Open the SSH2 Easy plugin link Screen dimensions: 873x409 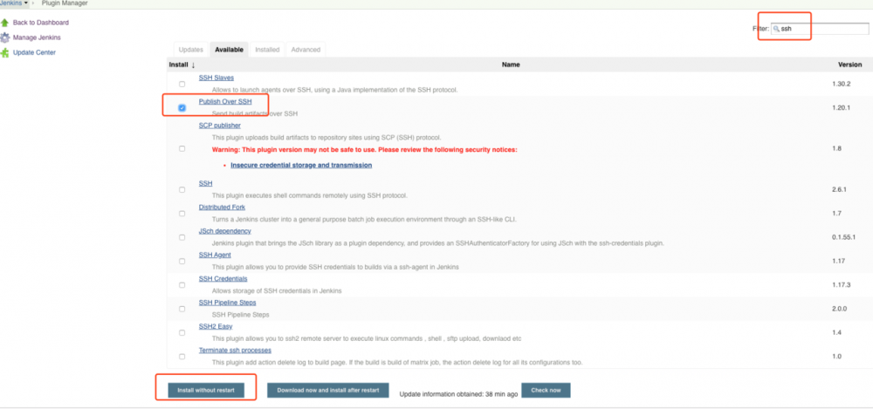[216, 327]
